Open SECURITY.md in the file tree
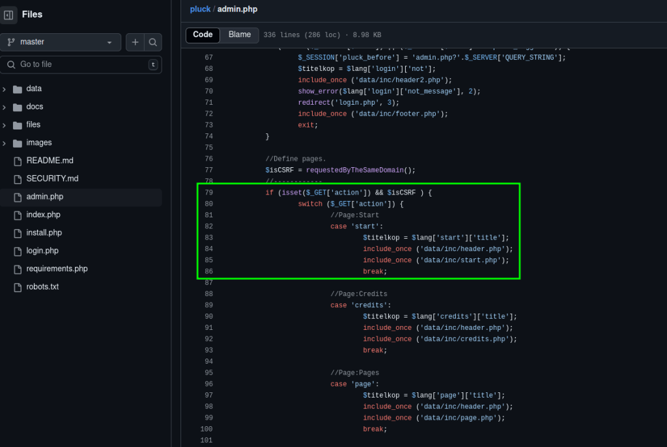This screenshot has width=667, height=447. coord(52,178)
